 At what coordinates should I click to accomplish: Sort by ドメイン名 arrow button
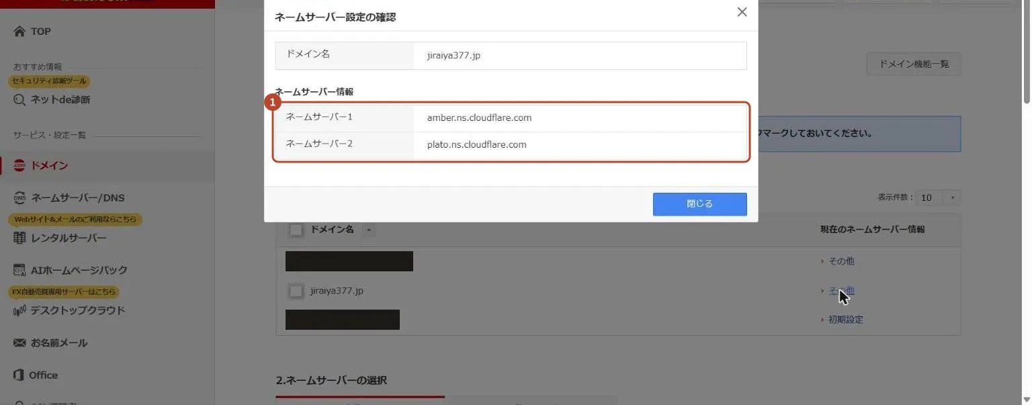coord(369,230)
